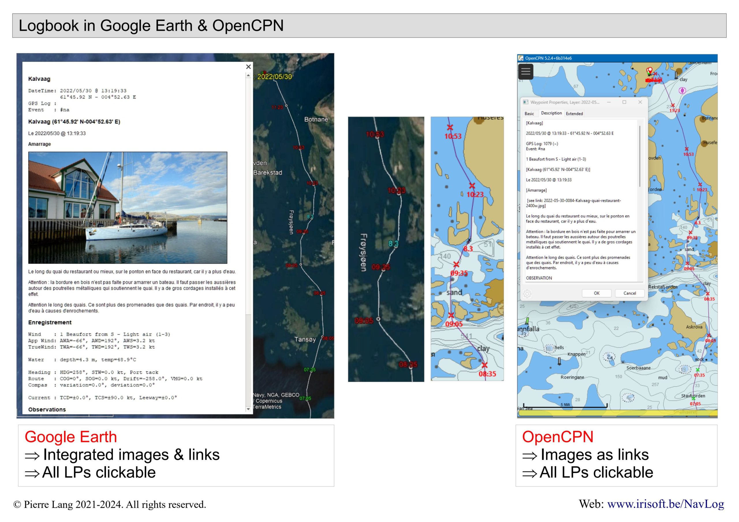Click the 08:05 waypoint cross on OpenCPN chart
This screenshot has width=739, height=522.
click(709, 336)
